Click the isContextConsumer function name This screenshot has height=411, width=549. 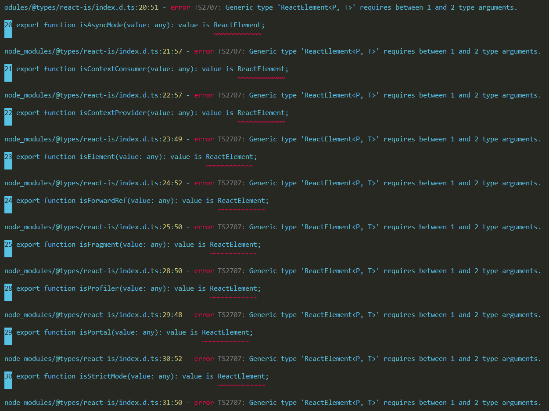point(113,69)
